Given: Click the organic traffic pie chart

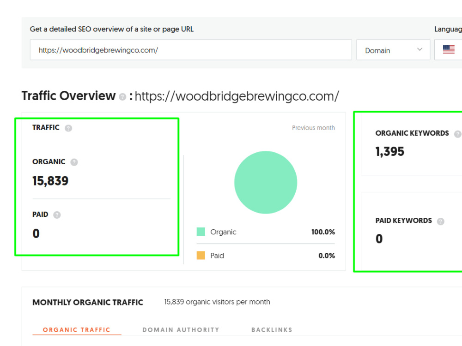Looking at the screenshot, I should tap(266, 182).
